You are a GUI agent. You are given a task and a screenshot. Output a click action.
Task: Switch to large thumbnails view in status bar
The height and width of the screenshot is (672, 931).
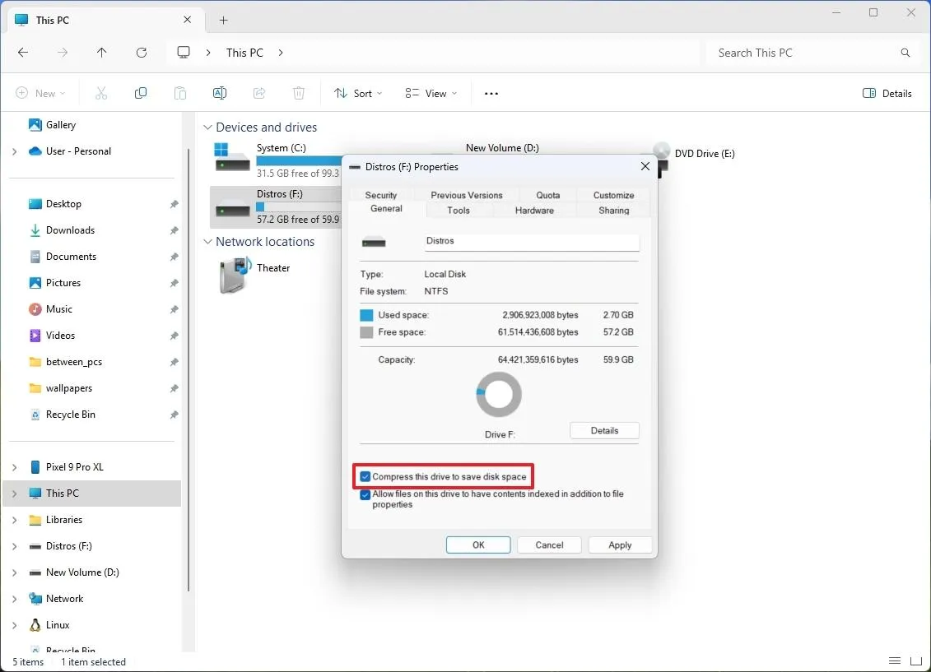pyautogui.click(x=916, y=660)
